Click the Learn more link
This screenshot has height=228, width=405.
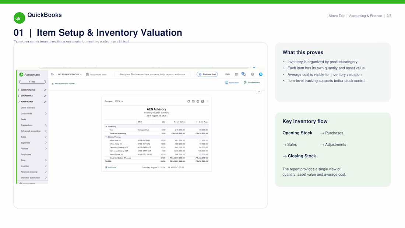click(x=232, y=83)
